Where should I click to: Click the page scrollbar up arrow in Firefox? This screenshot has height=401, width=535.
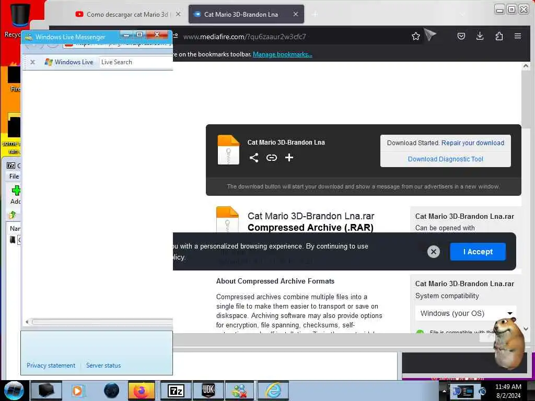(x=526, y=66)
